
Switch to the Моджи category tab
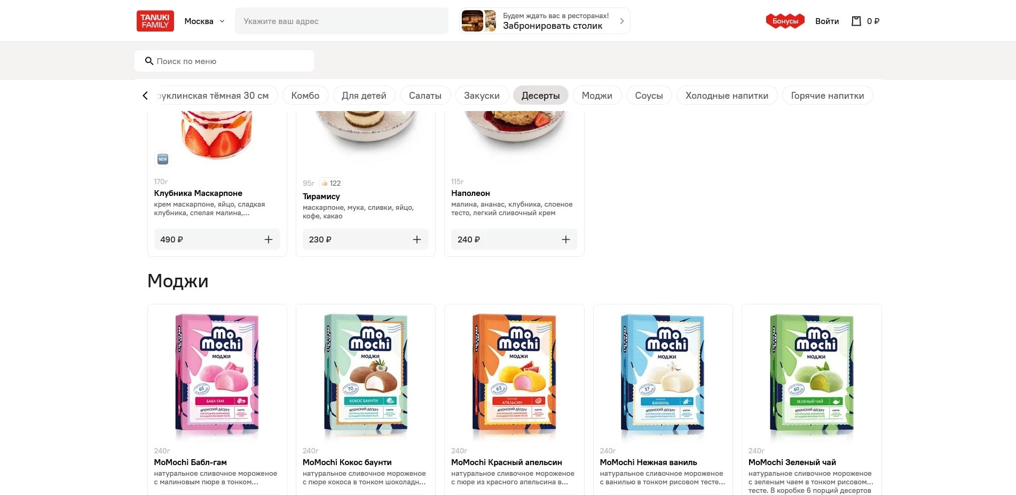(x=596, y=96)
